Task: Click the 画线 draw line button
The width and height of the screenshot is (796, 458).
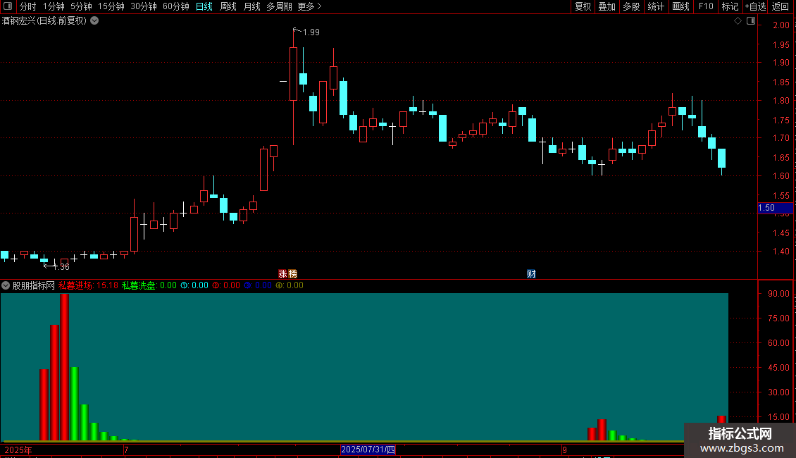Action: click(680, 6)
